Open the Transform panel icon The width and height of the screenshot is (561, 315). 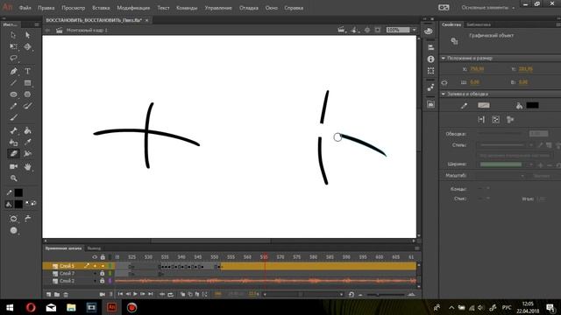(x=430, y=71)
